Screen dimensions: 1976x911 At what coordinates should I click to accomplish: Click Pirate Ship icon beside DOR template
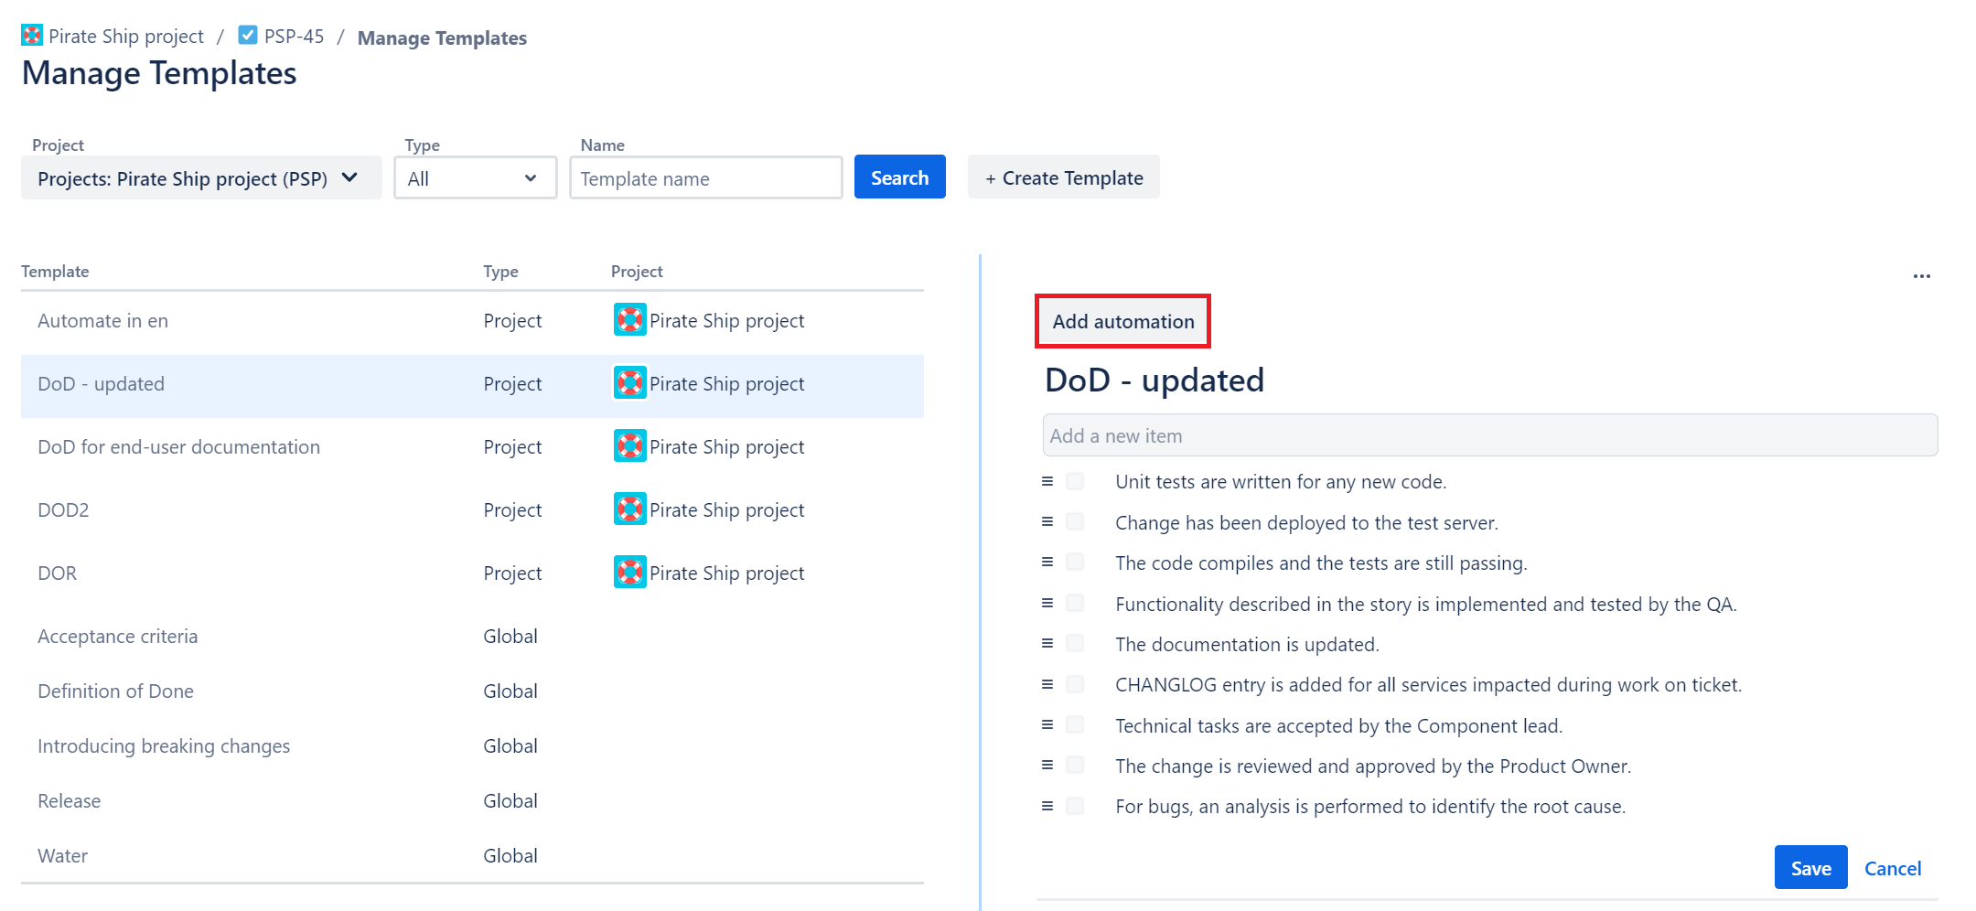[x=630, y=572]
